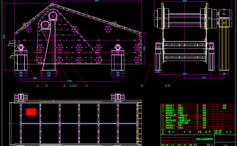This screenshot has height=146, width=237.
Task: Click callout number 1 label
Action: 37,85
